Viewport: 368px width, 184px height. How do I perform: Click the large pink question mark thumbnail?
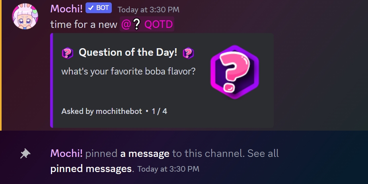coord(235,71)
